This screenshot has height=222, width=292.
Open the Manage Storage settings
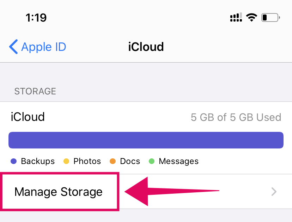[x=58, y=192]
